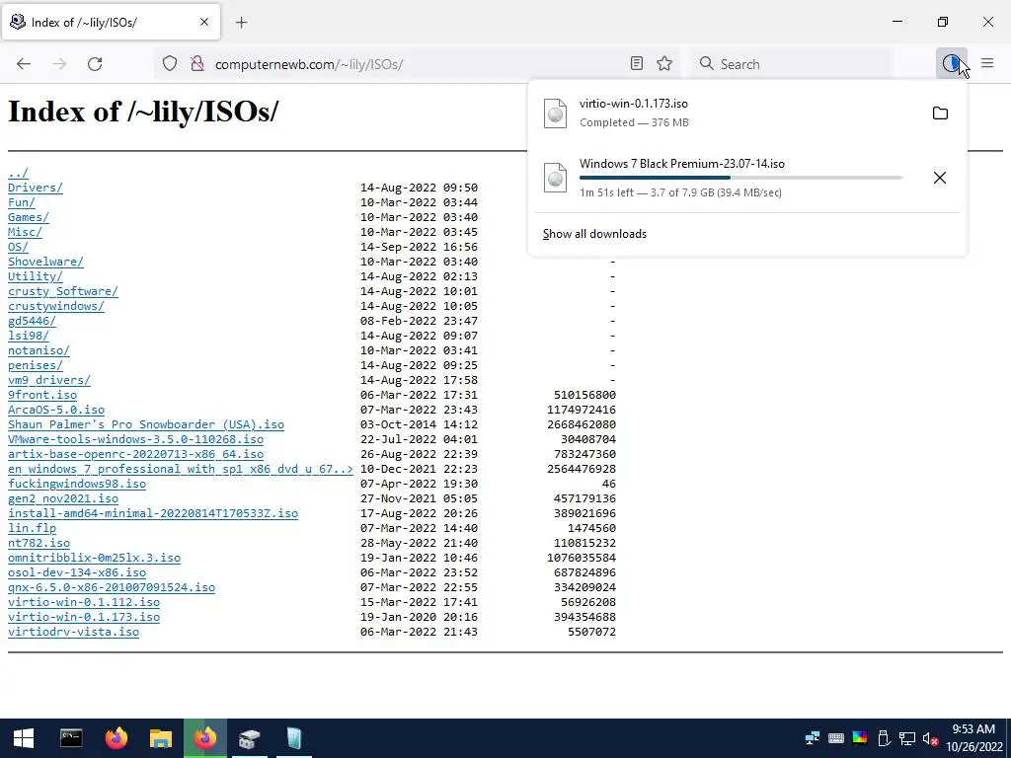1011x758 pixels.
Task: Open the Shovelware/ folder link
Action: [45, 262]
